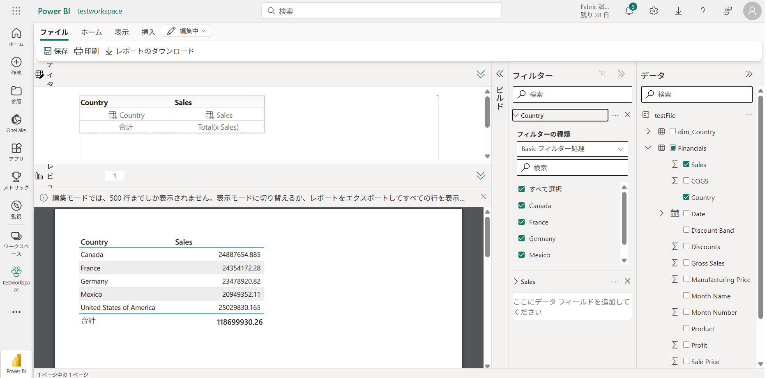Image resolution: width=767 pixels, height=378 pixels.
Task: Collapse the Filters pane
Action: [x=621, y=74]
